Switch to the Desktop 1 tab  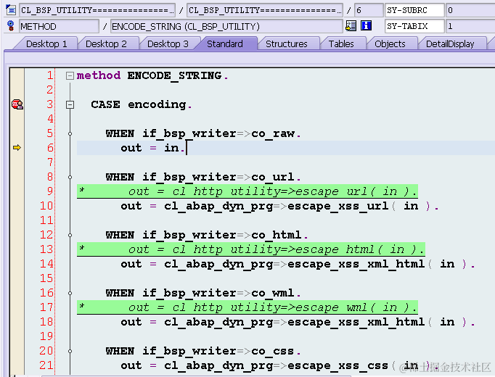46,43
